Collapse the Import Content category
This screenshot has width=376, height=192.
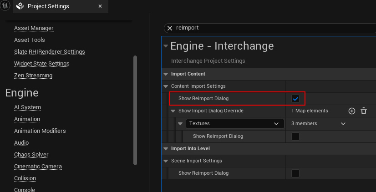pyautogui.click(x=166, y=74)
